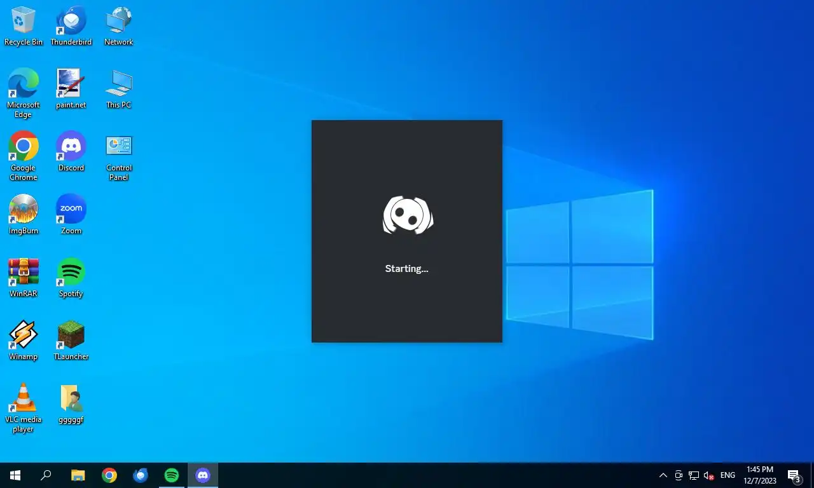Open the notification Action Center
Screen dimensions: 814x488
[x=794, y=475]
